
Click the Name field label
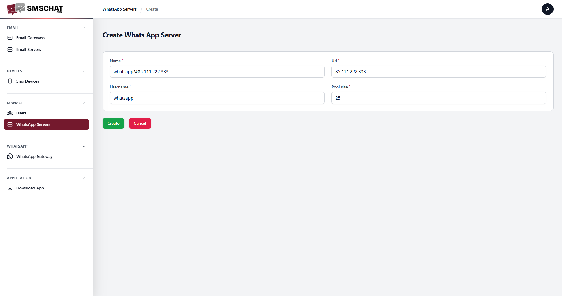coord(115,61)
